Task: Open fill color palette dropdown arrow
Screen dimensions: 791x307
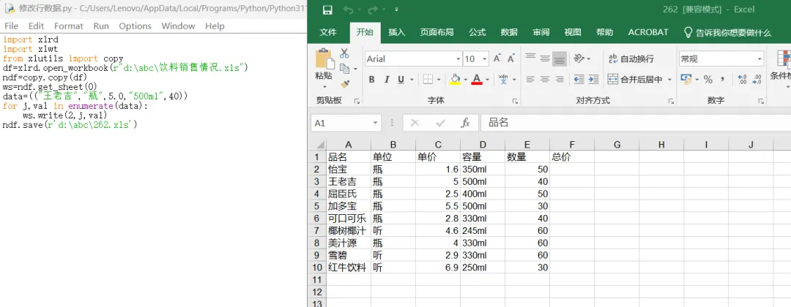Action: (x=466, y=80)
